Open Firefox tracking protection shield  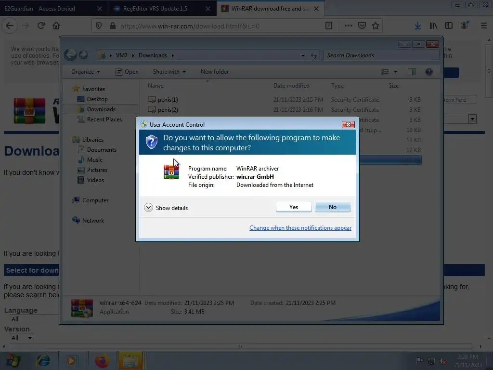(99, 26)
